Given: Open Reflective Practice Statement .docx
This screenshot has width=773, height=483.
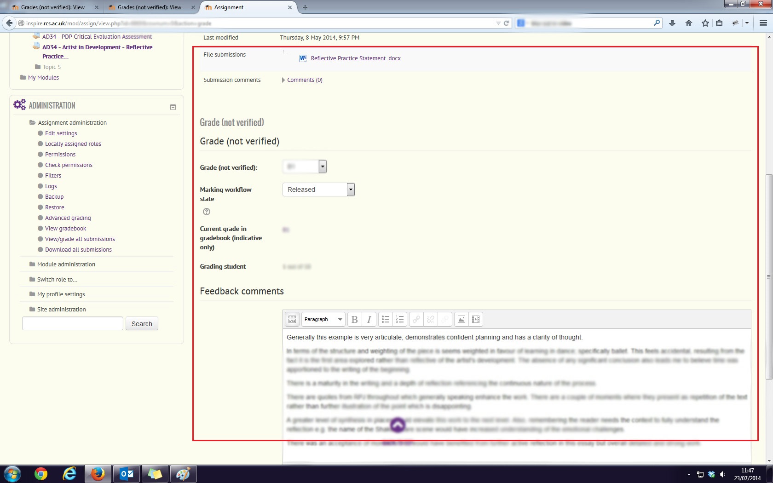Looking at the screenshot, I should [x=356, y=58].
